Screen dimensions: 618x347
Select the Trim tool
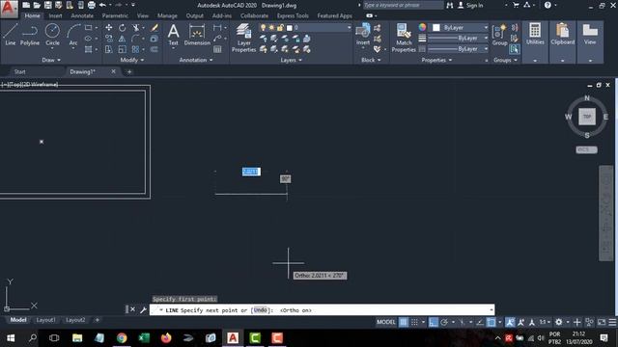pos(136,28)
